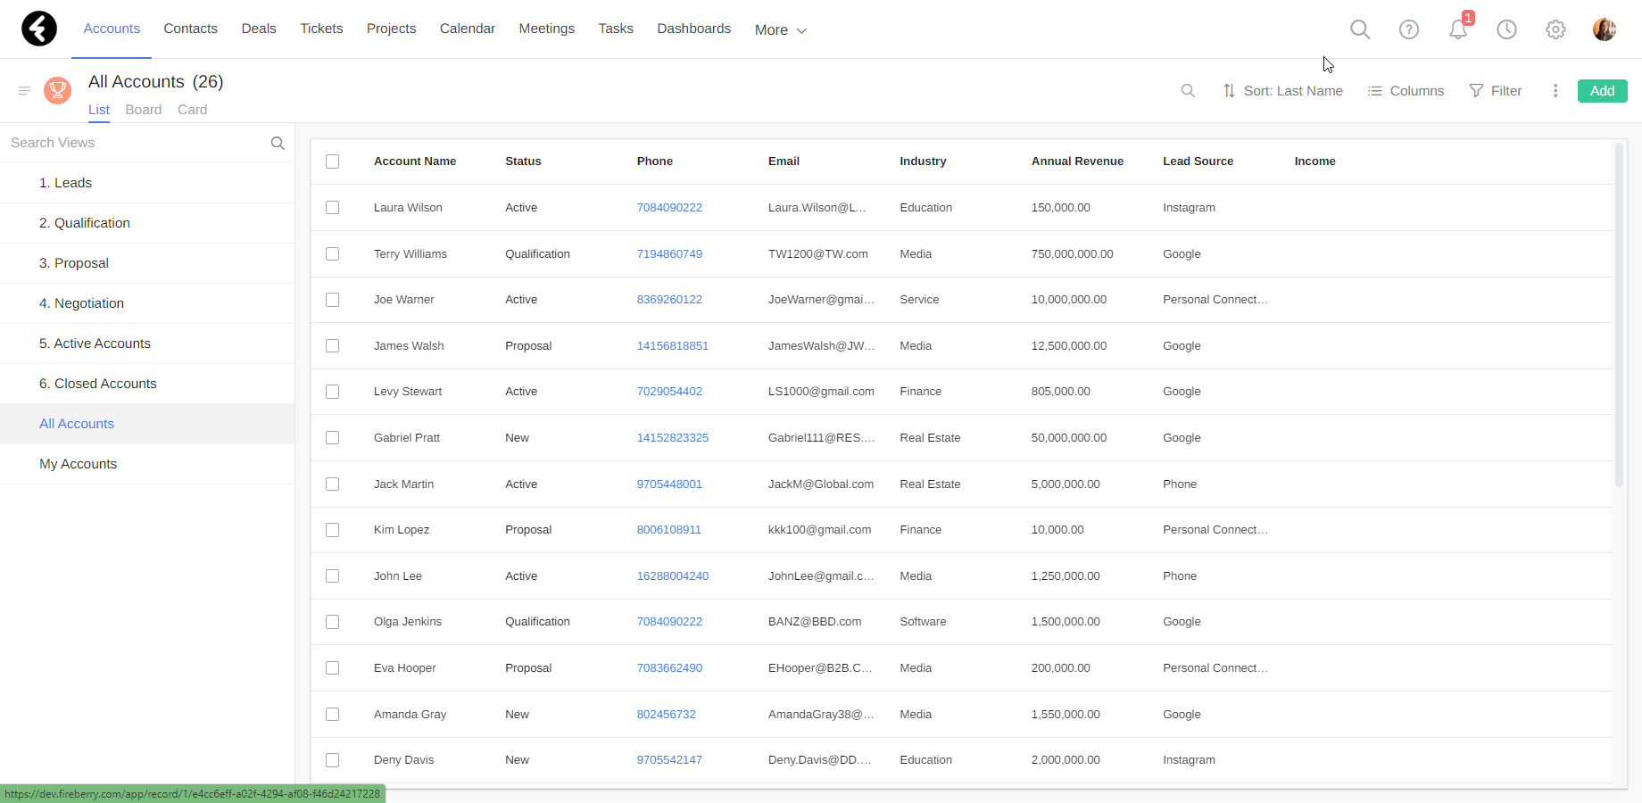Screen dimensions: 1642x803
Task: Select the 5. Active Accounts view
Action: point(147,344)
